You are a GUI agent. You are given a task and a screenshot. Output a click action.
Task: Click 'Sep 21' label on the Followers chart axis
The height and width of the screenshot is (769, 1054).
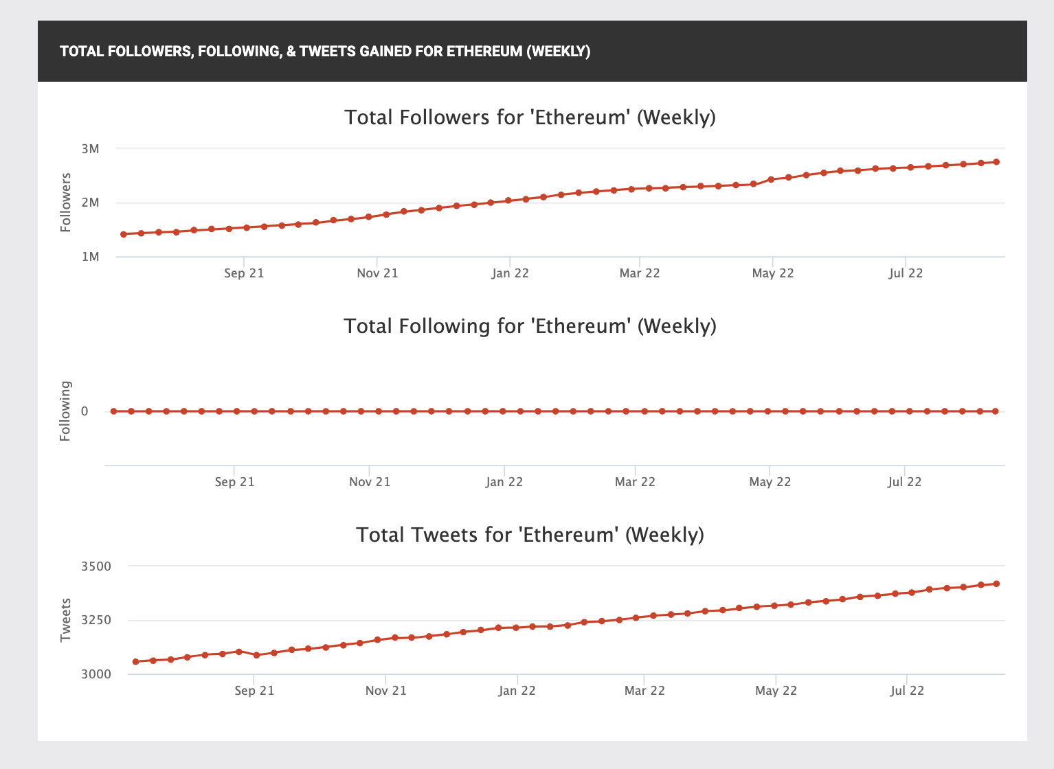pyautogui.click(x=244, y=273)
